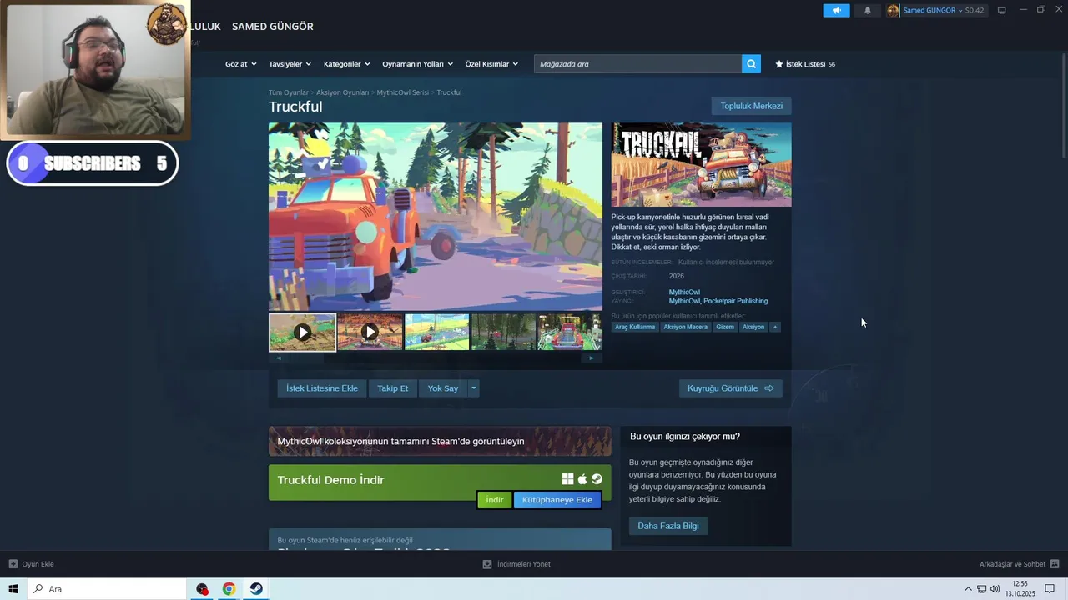Click the Topluluk Merkezi button
Image resolution: width=1068 pixels, height=600 pixels.
coord(751,106)
